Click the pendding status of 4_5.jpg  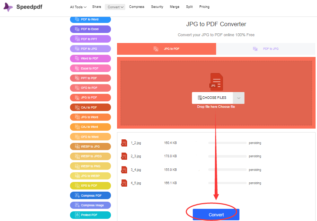[x=255, y=183]
